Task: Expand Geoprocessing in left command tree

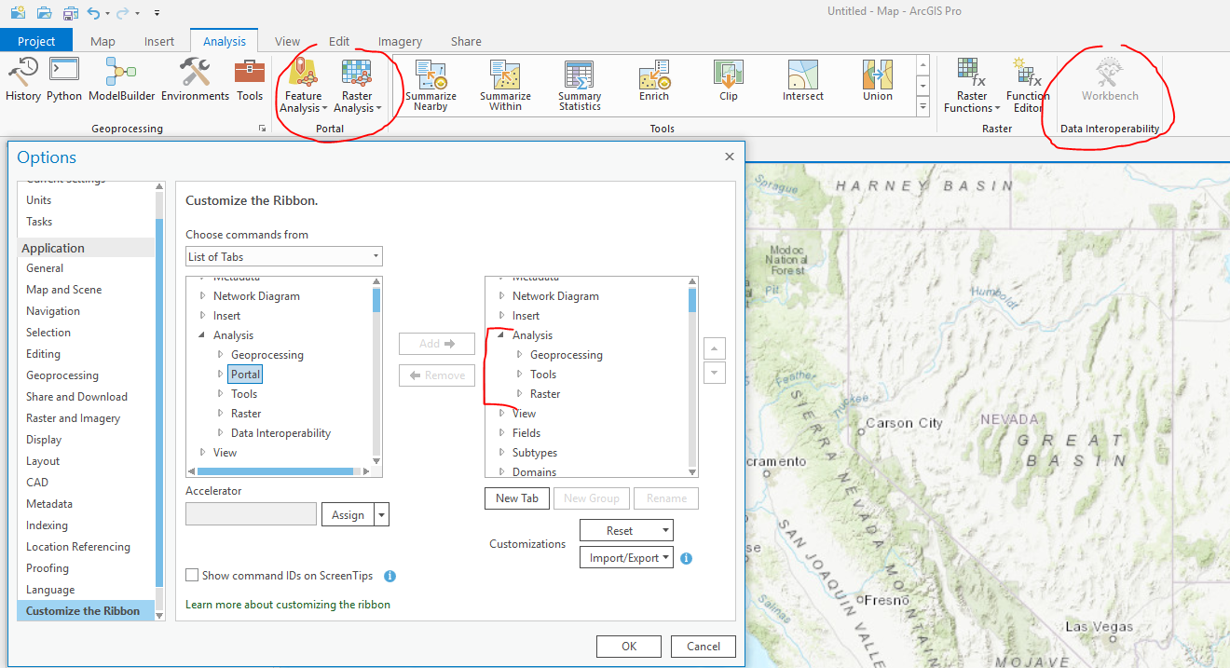Action: click(x=221, y=355)
